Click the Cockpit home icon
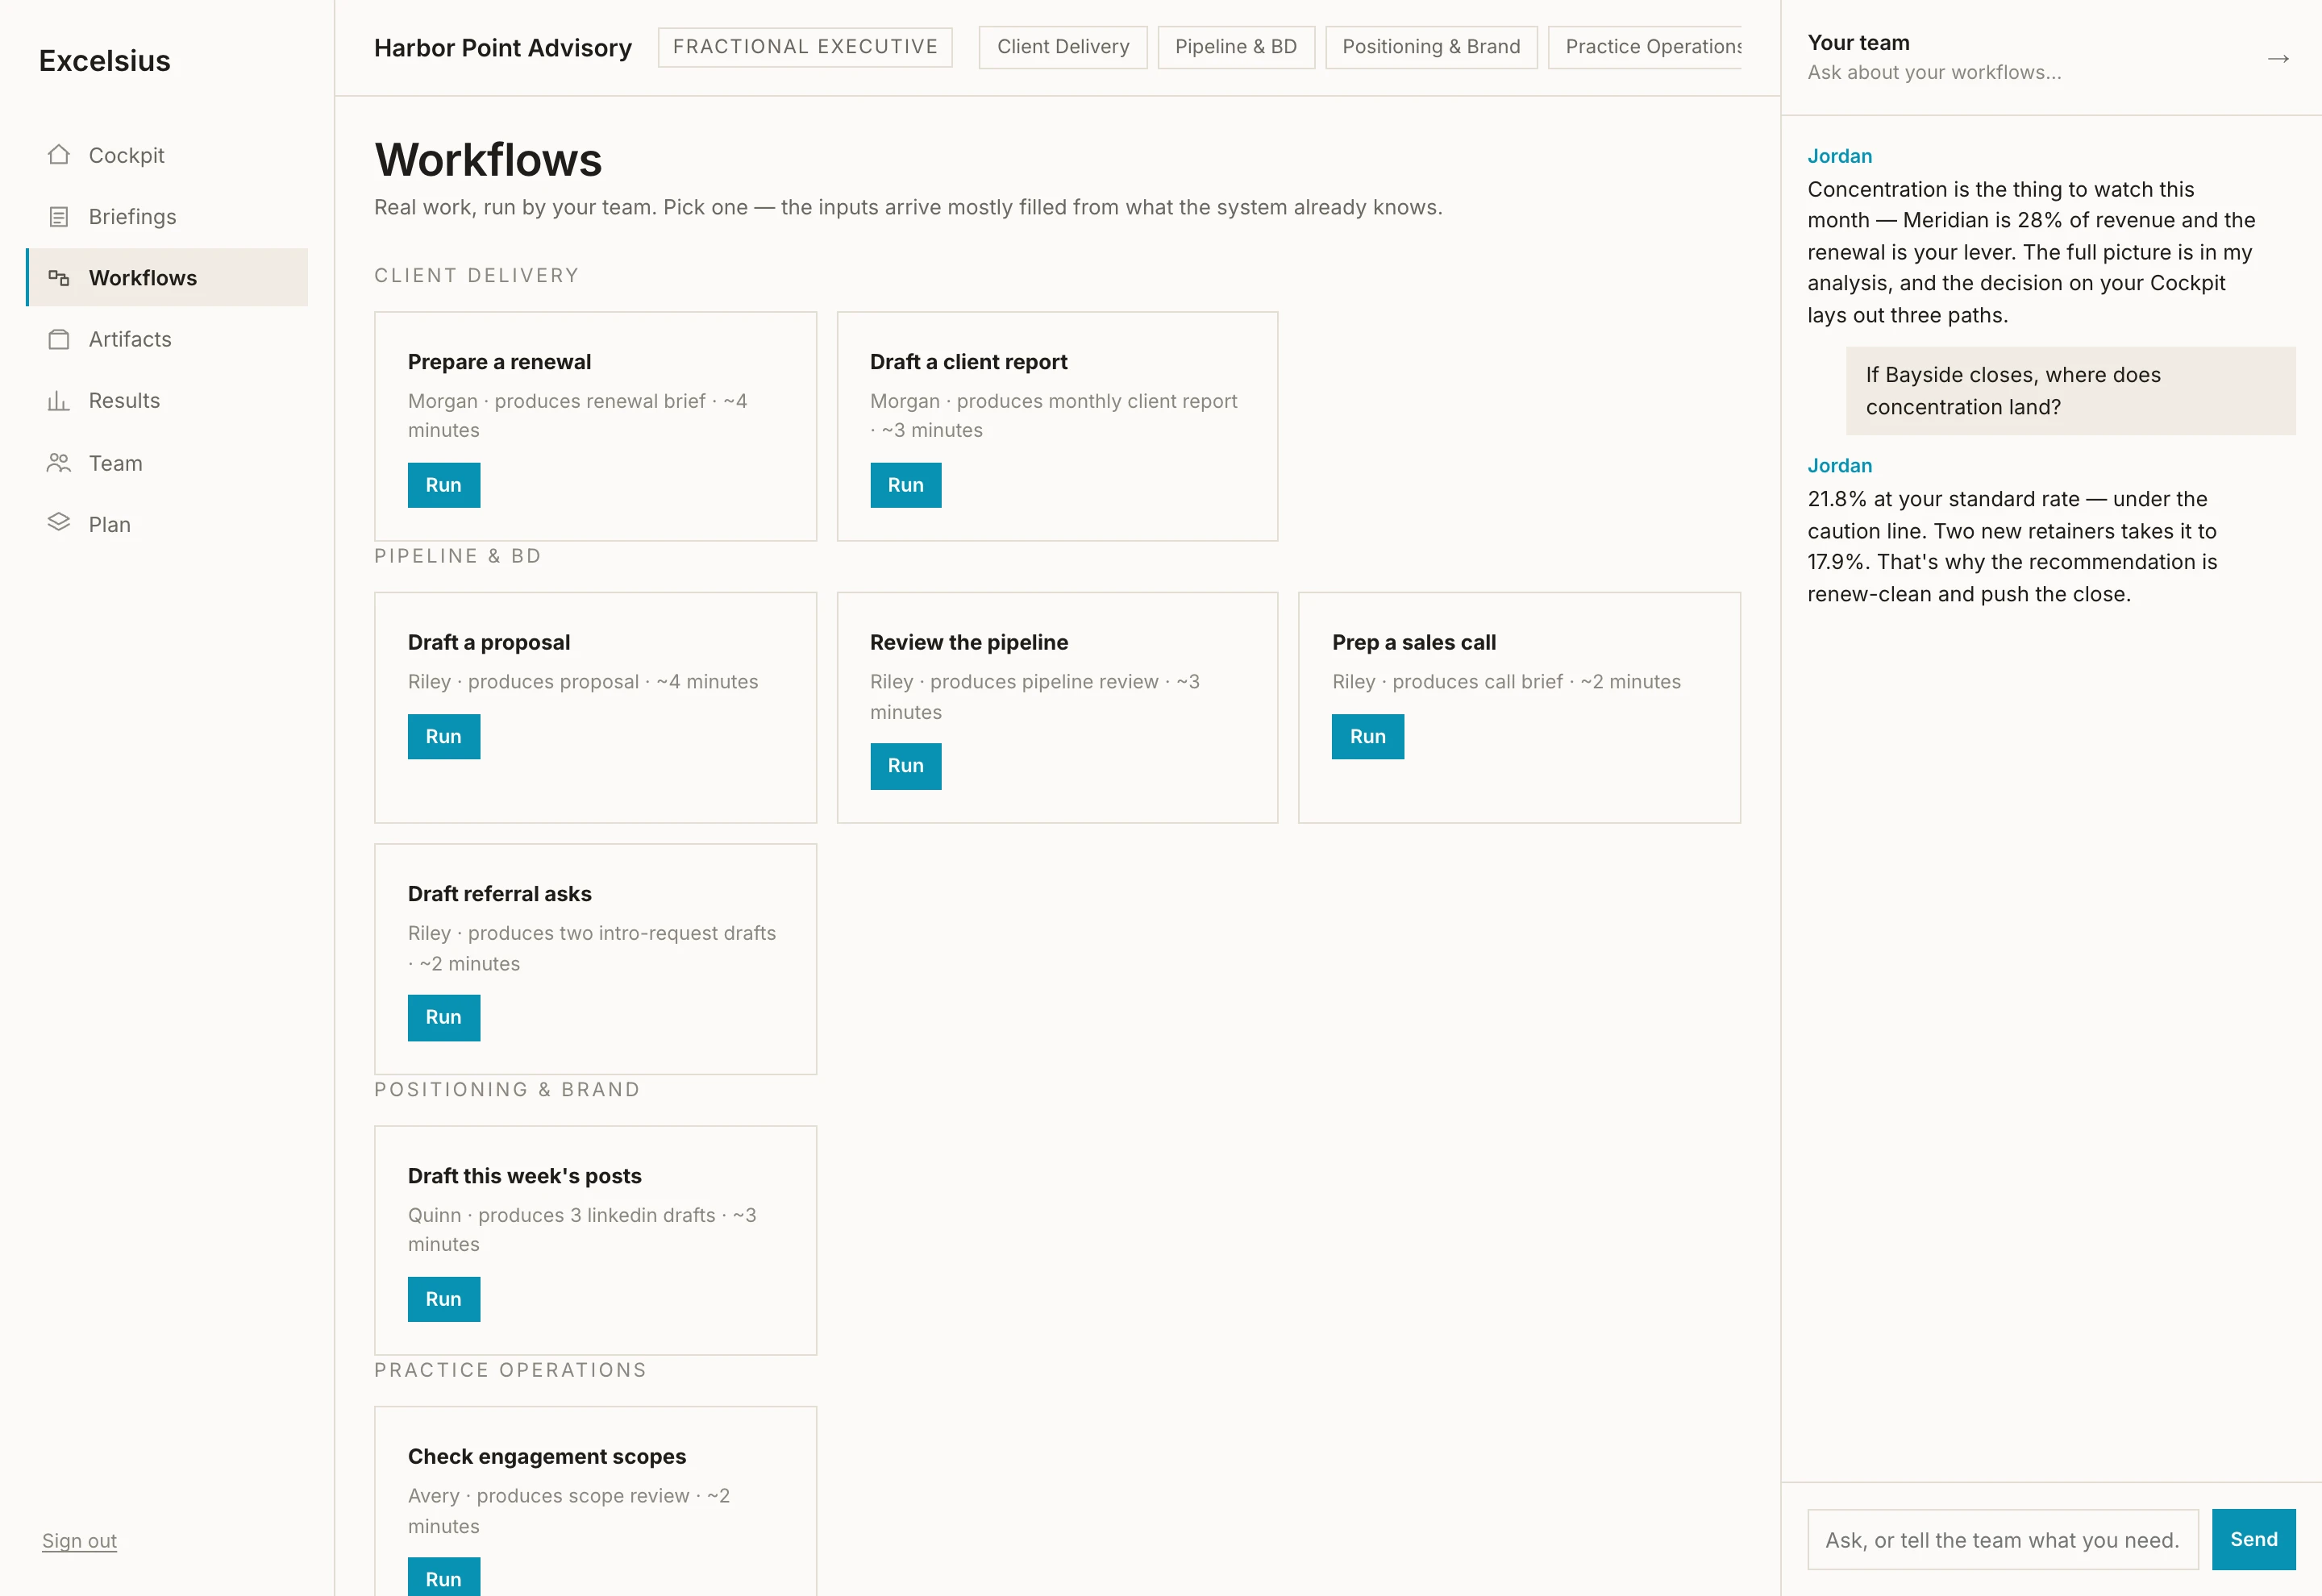 point(59,155)
